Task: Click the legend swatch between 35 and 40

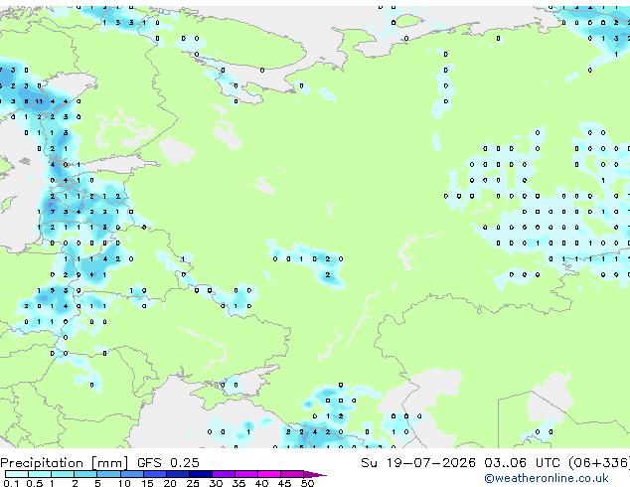Action: coord(245,474)
